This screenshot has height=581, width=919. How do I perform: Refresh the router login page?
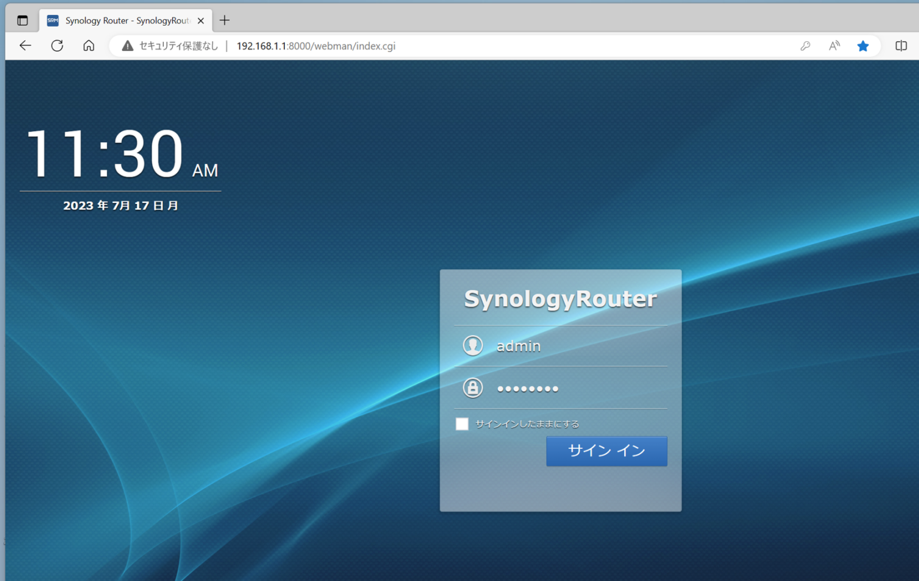point(57,45)
